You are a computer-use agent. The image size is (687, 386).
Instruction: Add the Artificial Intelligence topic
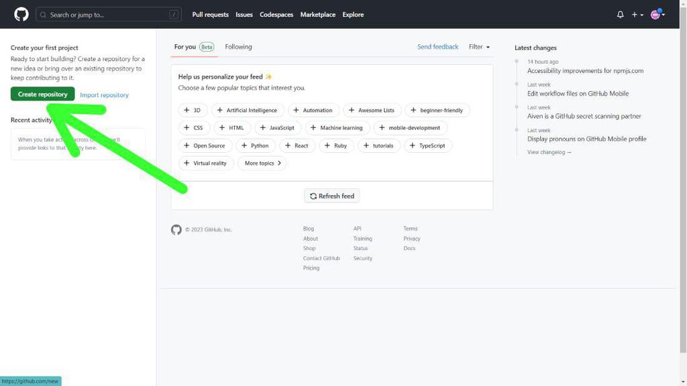point(248,111)
